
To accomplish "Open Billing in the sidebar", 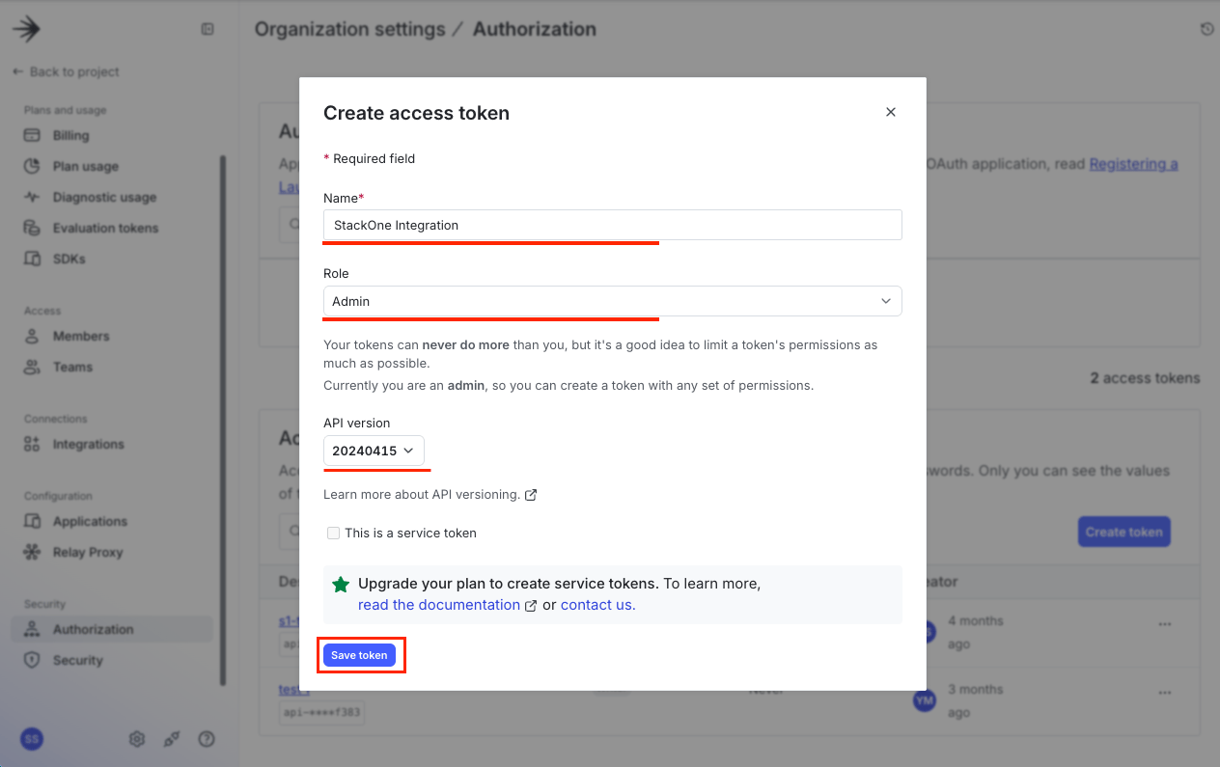I will point(70,135).
